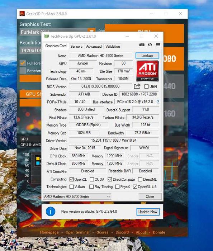Click the GPU-Z title bar chip icon
213x251 pixels.
[x=47, y=36]
